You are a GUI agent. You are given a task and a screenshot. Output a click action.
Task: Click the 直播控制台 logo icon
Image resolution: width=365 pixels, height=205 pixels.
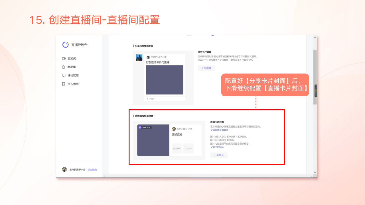(x=66, y=45)
